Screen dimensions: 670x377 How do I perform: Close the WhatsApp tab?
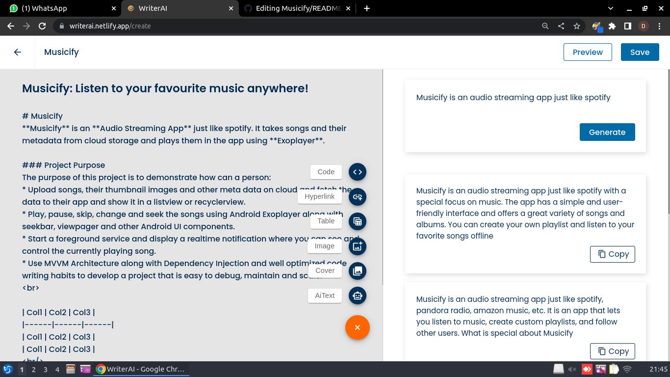[x=114, y=8]
